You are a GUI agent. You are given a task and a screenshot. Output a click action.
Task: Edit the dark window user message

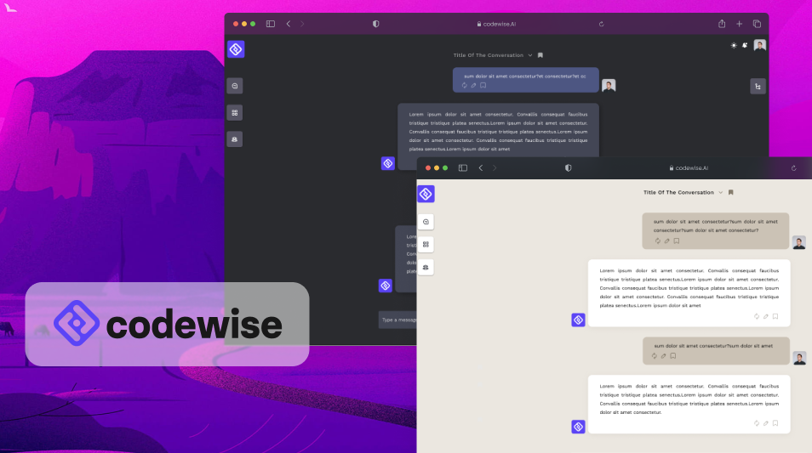(473, 85)
